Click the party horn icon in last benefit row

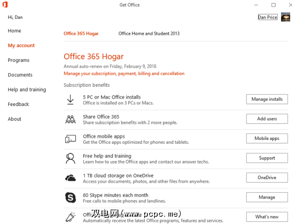(x=70, y=217)
